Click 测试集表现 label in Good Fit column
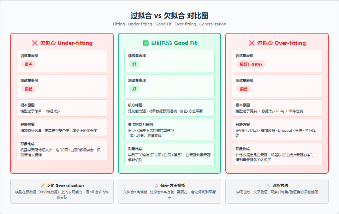The width and height of the screenshot is (339, 214). click(x=137, y=81)
